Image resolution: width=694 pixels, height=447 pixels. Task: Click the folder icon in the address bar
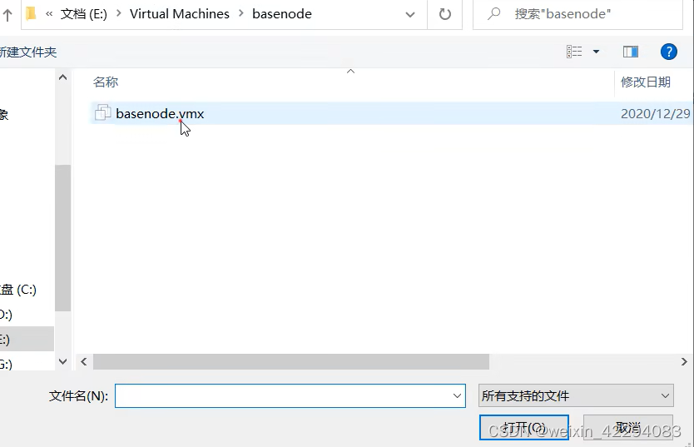coord(31,13)
